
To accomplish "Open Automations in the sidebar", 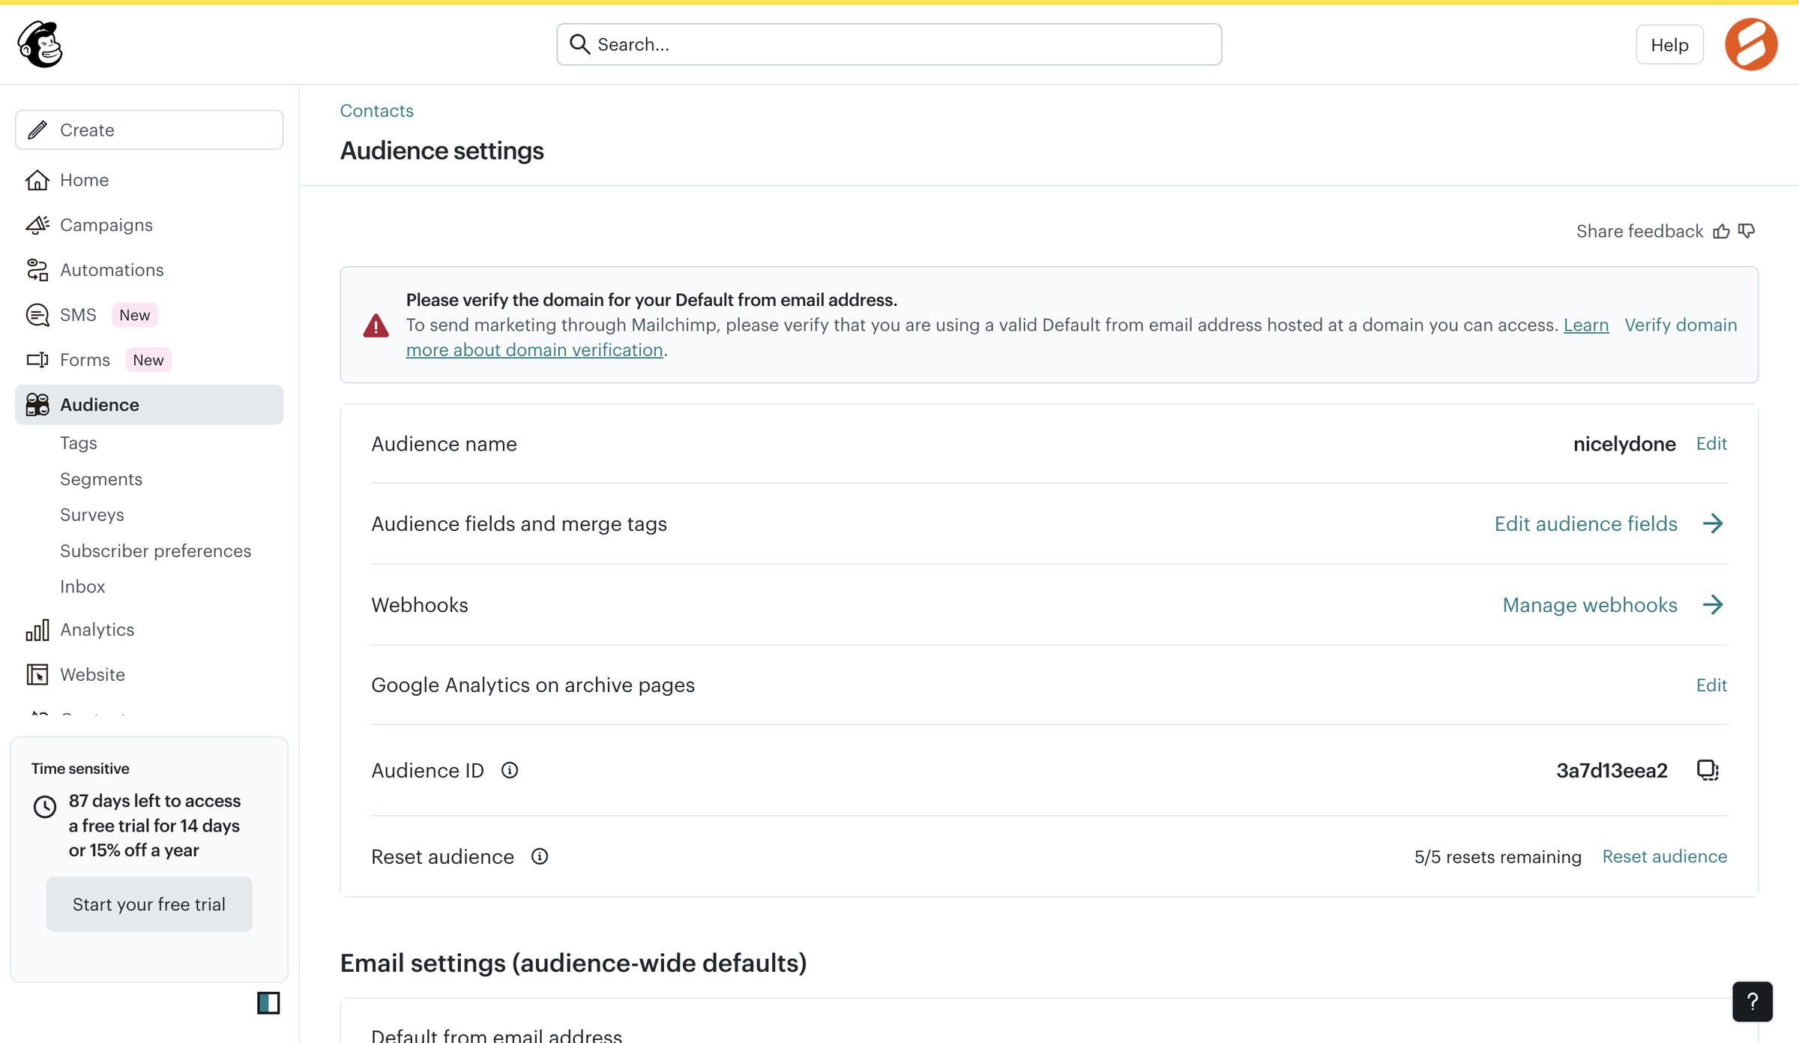I will [149, 270].
